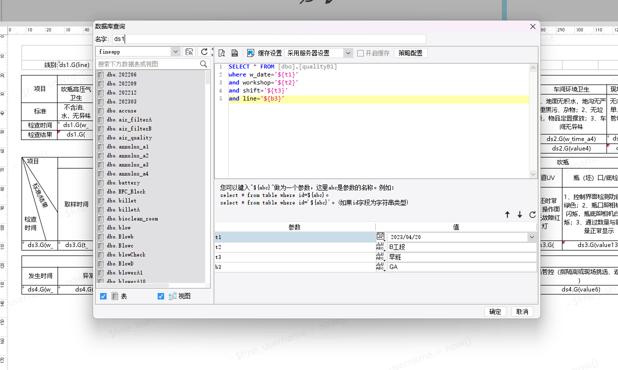Image resolution: width=618 pixels, height=370 pixels.
Task: Refresh the parameters list
Action: pyautogui.click(x=532, y=214)
